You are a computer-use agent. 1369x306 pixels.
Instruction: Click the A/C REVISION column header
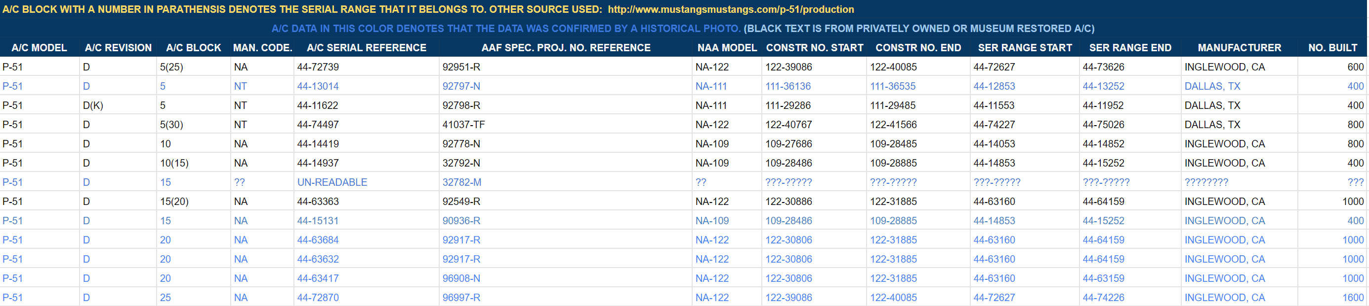coord(118,48)
